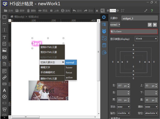Choose 'hover' in the state submenu

(x=69, y=67)
